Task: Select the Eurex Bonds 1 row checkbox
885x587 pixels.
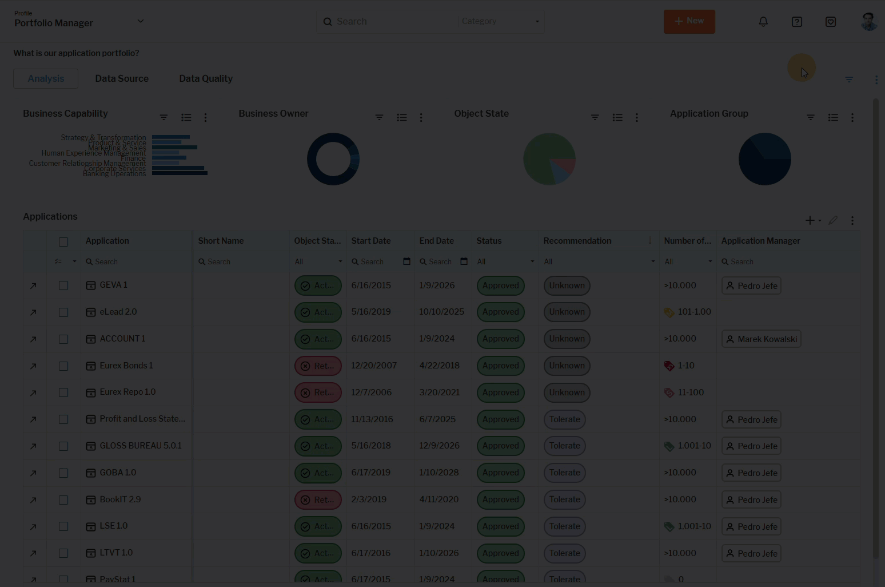Action: 63,366
